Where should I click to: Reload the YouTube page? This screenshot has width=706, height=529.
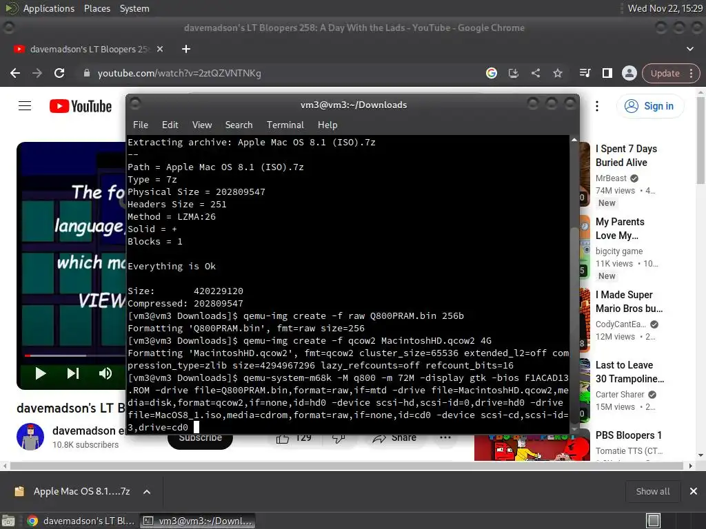click(x=59, y=73)
